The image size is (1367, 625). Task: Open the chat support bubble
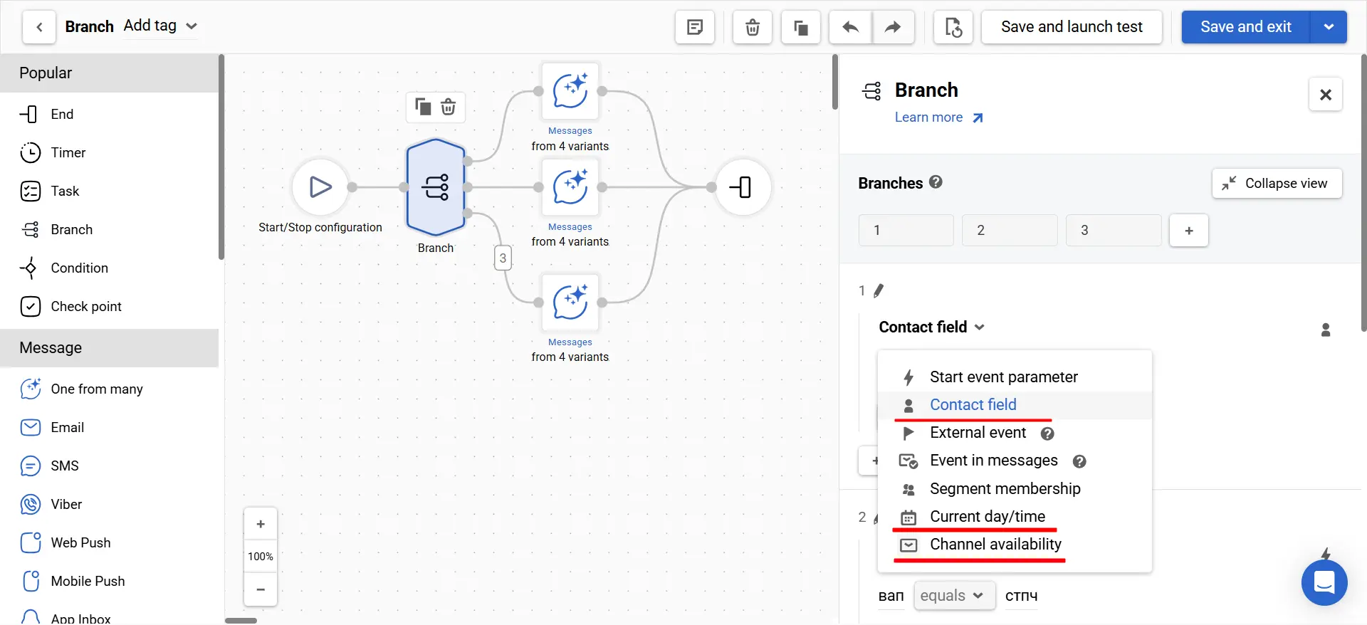click(x=1324, y=582)
